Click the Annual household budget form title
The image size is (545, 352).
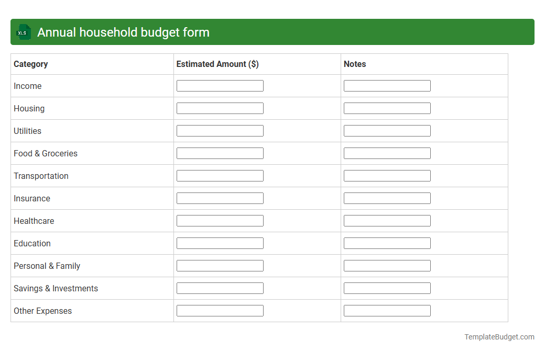pos(123,32)
